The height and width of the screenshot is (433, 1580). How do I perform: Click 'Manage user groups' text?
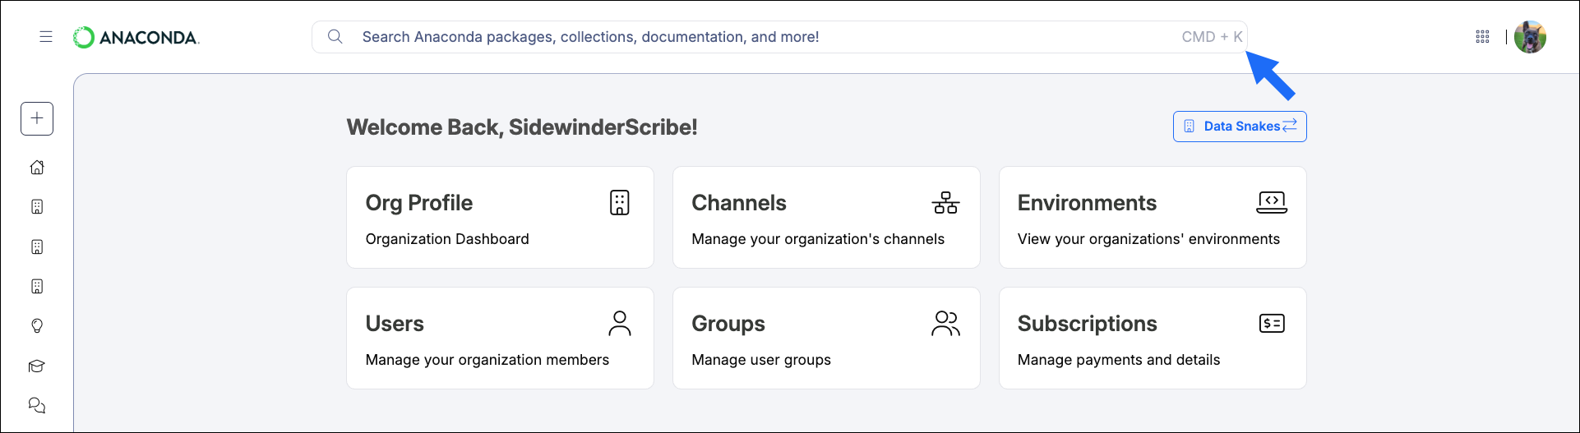point(761,360)
